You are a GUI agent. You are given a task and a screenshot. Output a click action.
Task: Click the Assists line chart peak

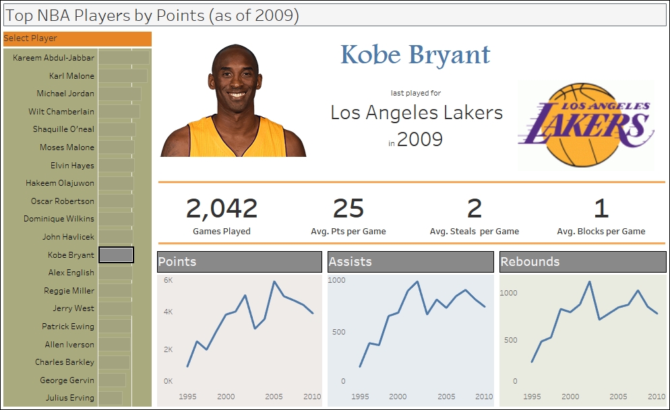[x=417, y=281]
